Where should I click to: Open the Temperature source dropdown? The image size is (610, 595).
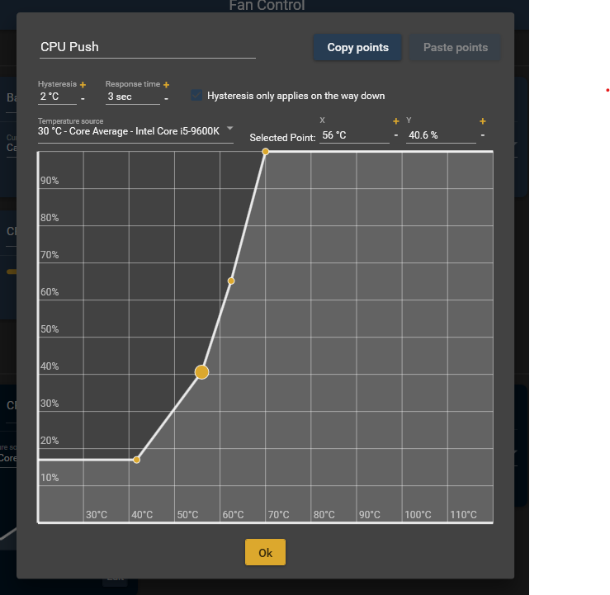coord(230,129)
